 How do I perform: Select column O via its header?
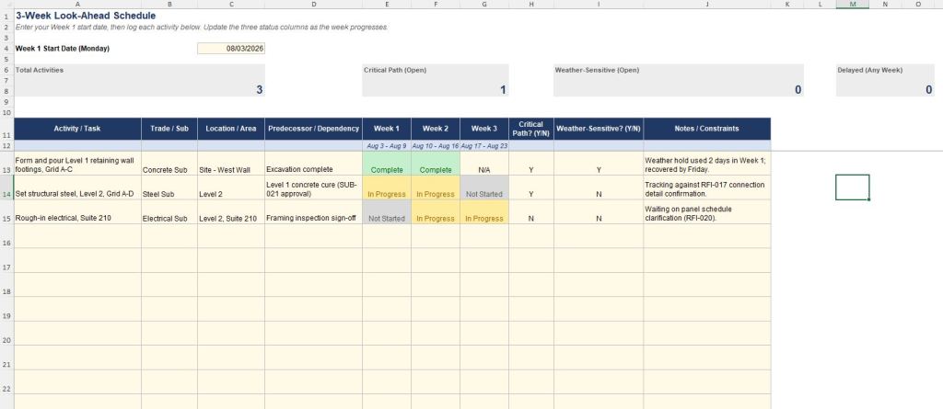[918, 5]
